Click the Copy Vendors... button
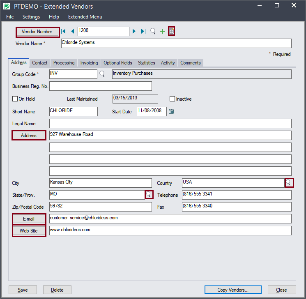This screenshot has width=306, height=299. pos(232,290)
